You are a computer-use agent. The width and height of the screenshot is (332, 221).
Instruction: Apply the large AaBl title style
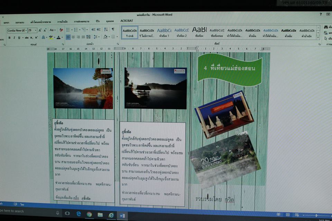(199, 31)
